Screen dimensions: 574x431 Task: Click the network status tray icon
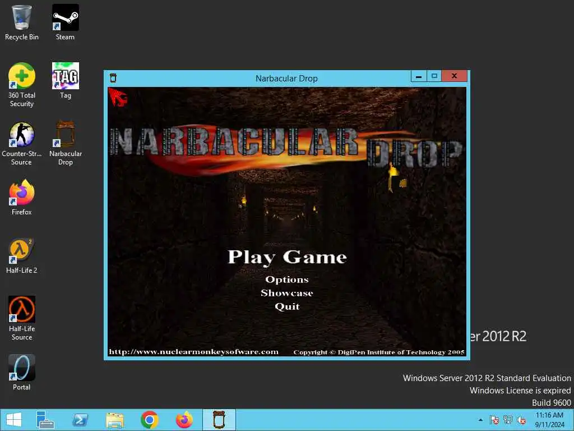[x=508, y=420]
